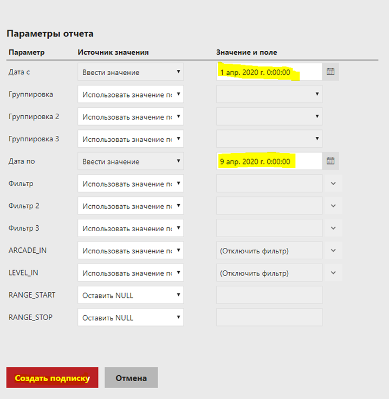
Task: Open source dropdown for LEVEL_IN
Action: (x=131, y=273)
